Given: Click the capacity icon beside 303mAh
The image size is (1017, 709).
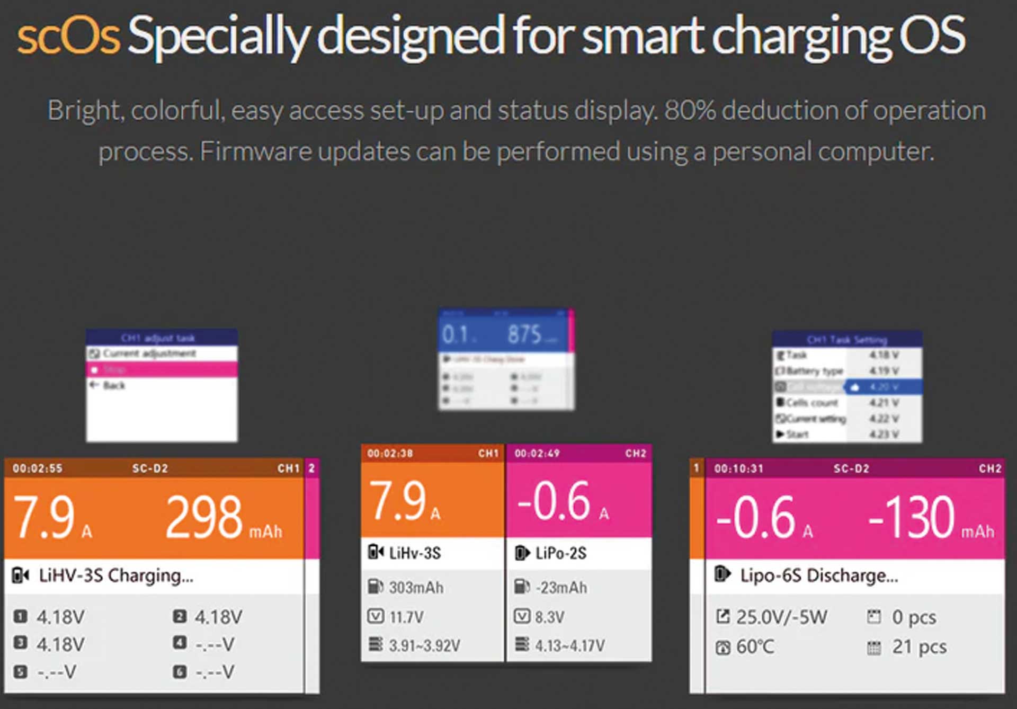Looking at the screenshot, I should click(375, 587).
